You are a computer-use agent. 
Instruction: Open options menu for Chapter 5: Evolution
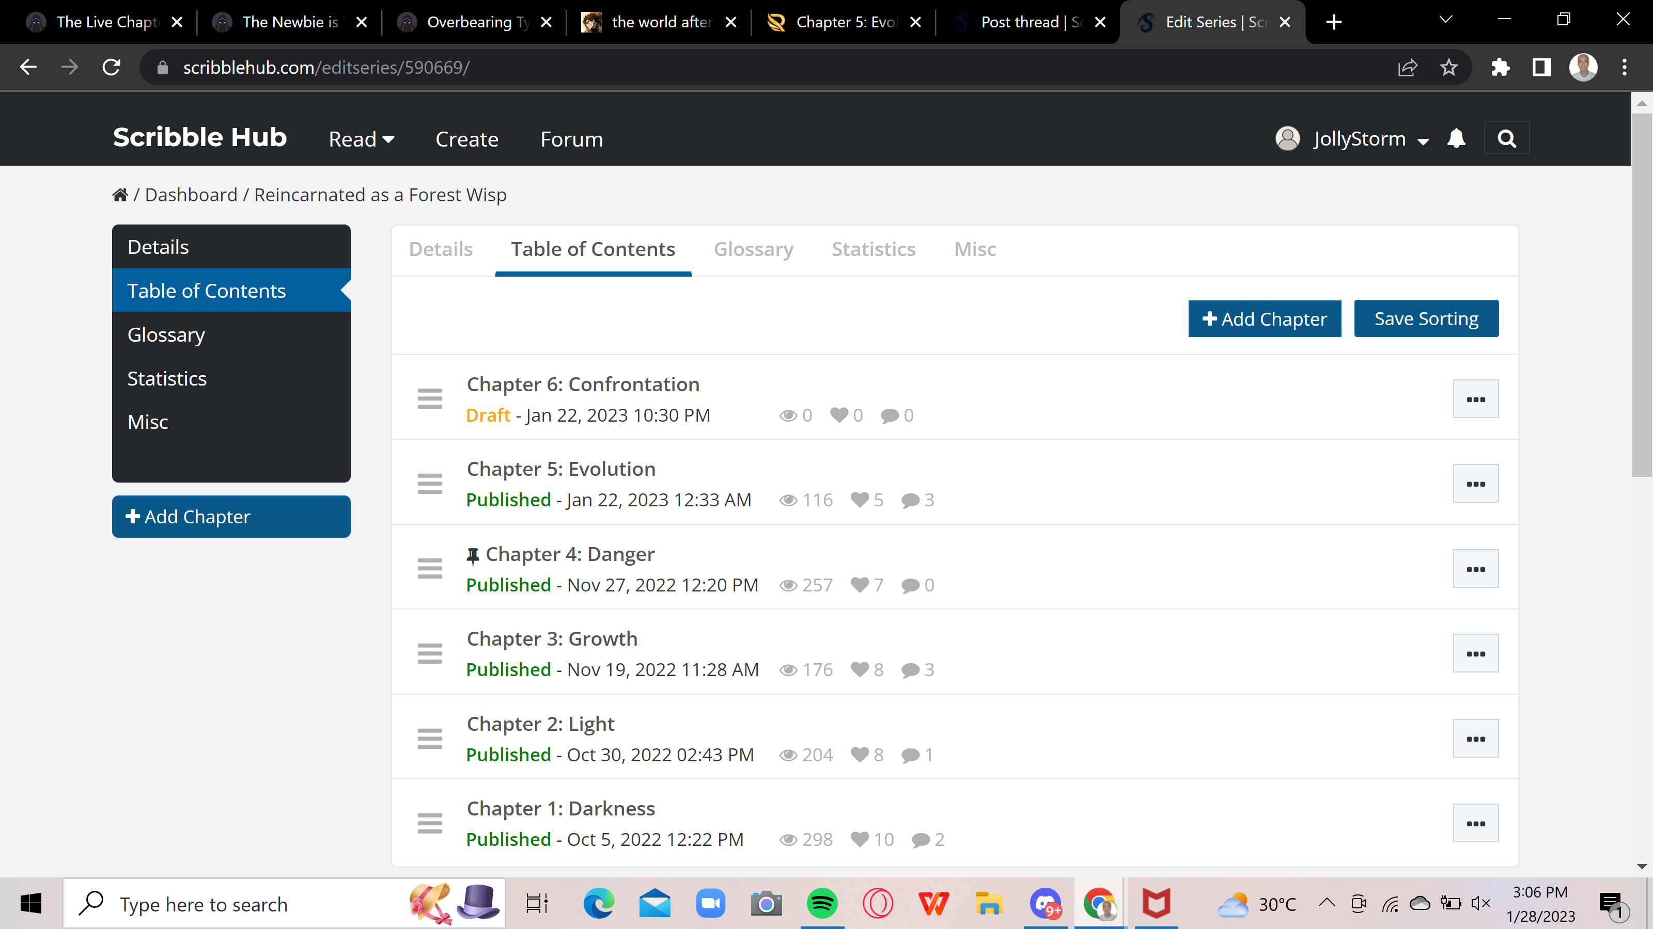[x=1475, y=484]
